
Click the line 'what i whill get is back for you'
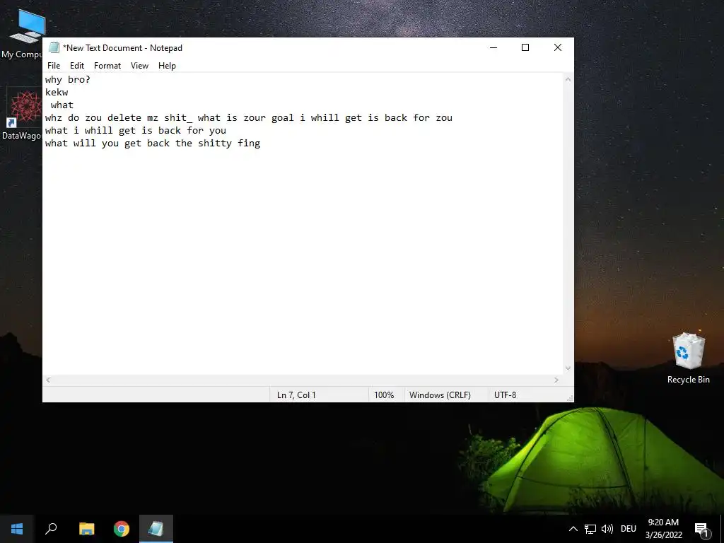click(x=135, y=131)
